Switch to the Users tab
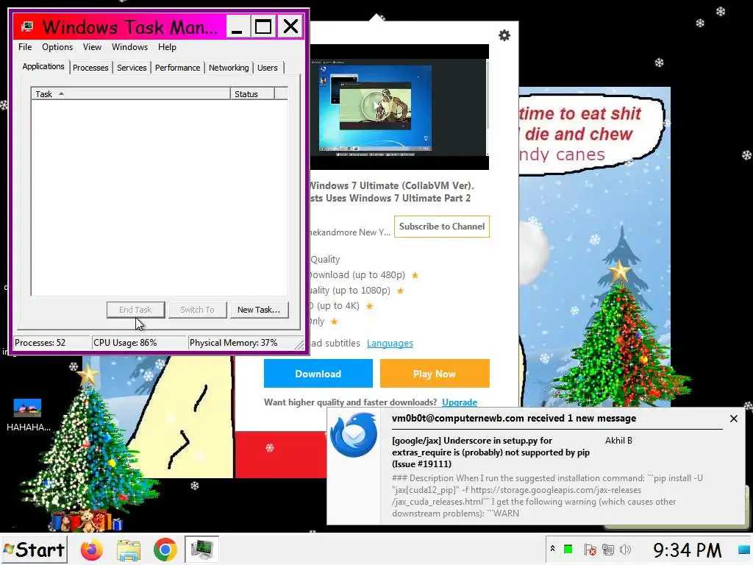This screenshot has width=753, height=565. point(267,68)
